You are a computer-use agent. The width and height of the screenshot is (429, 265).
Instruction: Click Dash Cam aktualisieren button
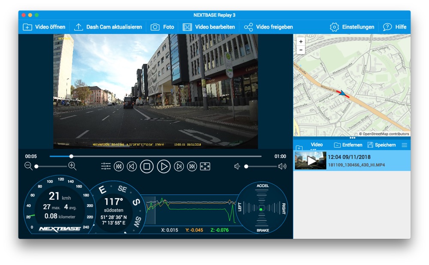108,27
